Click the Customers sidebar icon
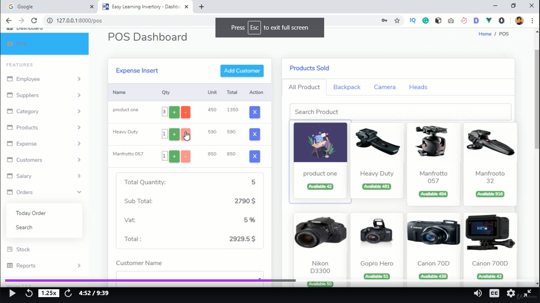Screen dimensions: 540x303 [10, 160]
